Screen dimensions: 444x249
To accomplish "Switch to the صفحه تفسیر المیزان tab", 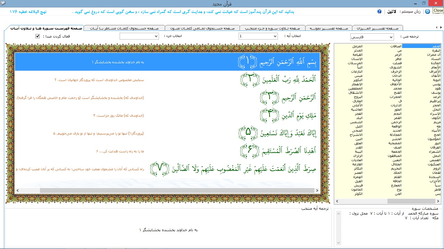I will coord(377,28).
